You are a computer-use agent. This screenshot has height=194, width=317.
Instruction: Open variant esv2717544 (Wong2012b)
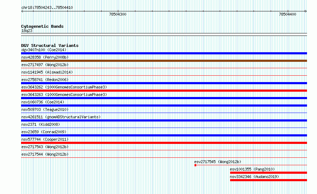(45, 154)
